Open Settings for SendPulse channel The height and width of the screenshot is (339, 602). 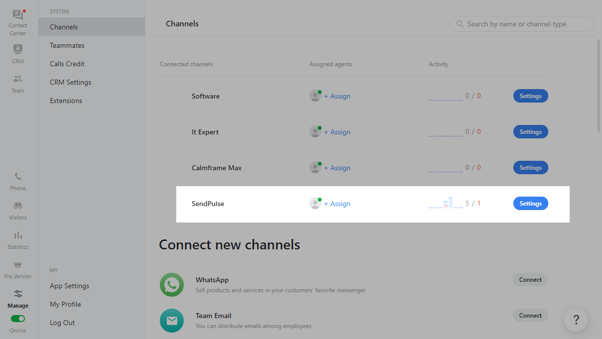tap(530, 204)
